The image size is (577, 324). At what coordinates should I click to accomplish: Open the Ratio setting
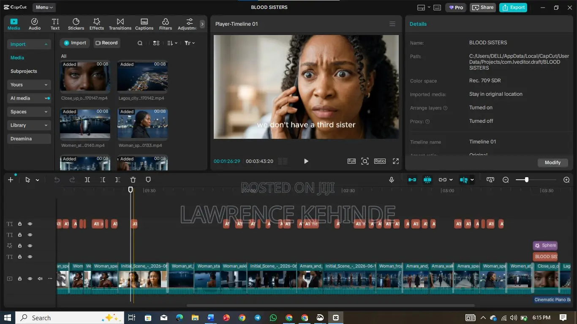380,161
